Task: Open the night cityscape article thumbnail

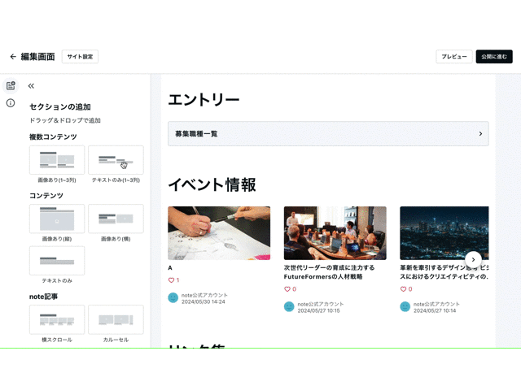Action: [x=444, y=233]
